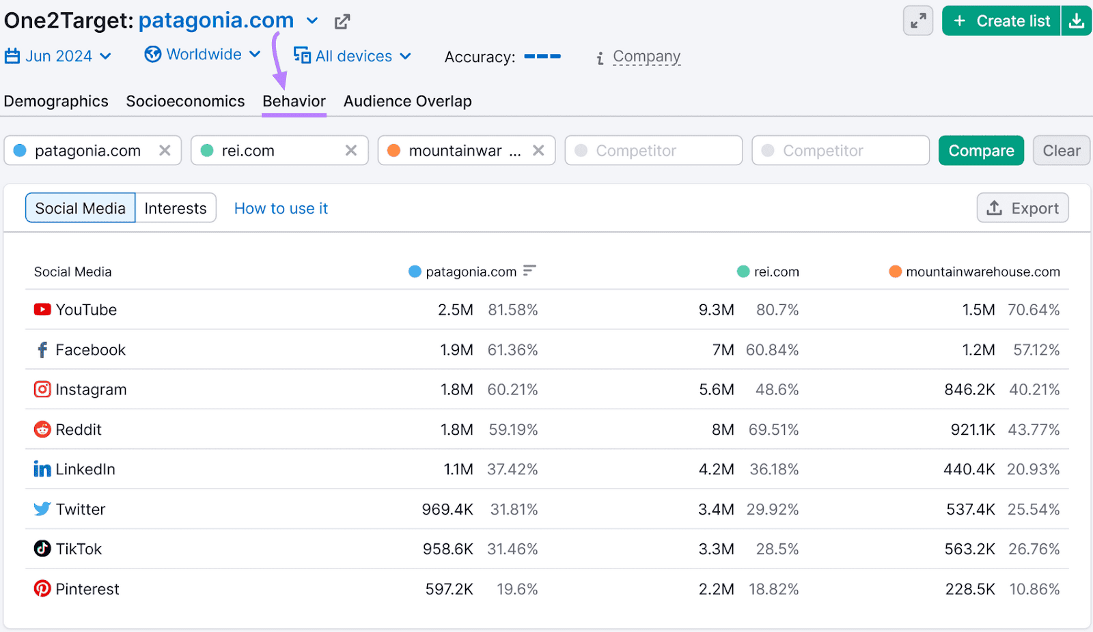Click the green rei.com column color dot
The width and height of the screenshot is (1093, 632).
pyautogui.click(x=743, y=272)
